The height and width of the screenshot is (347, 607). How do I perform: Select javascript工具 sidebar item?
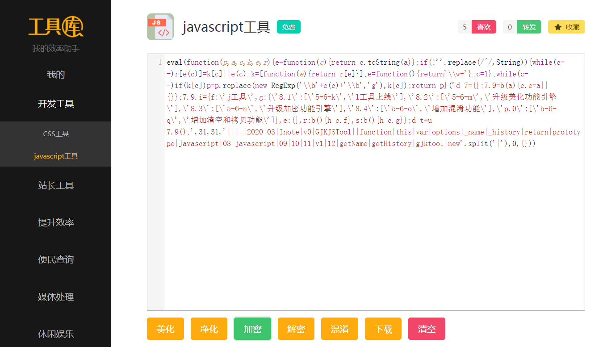pos(56,156)
